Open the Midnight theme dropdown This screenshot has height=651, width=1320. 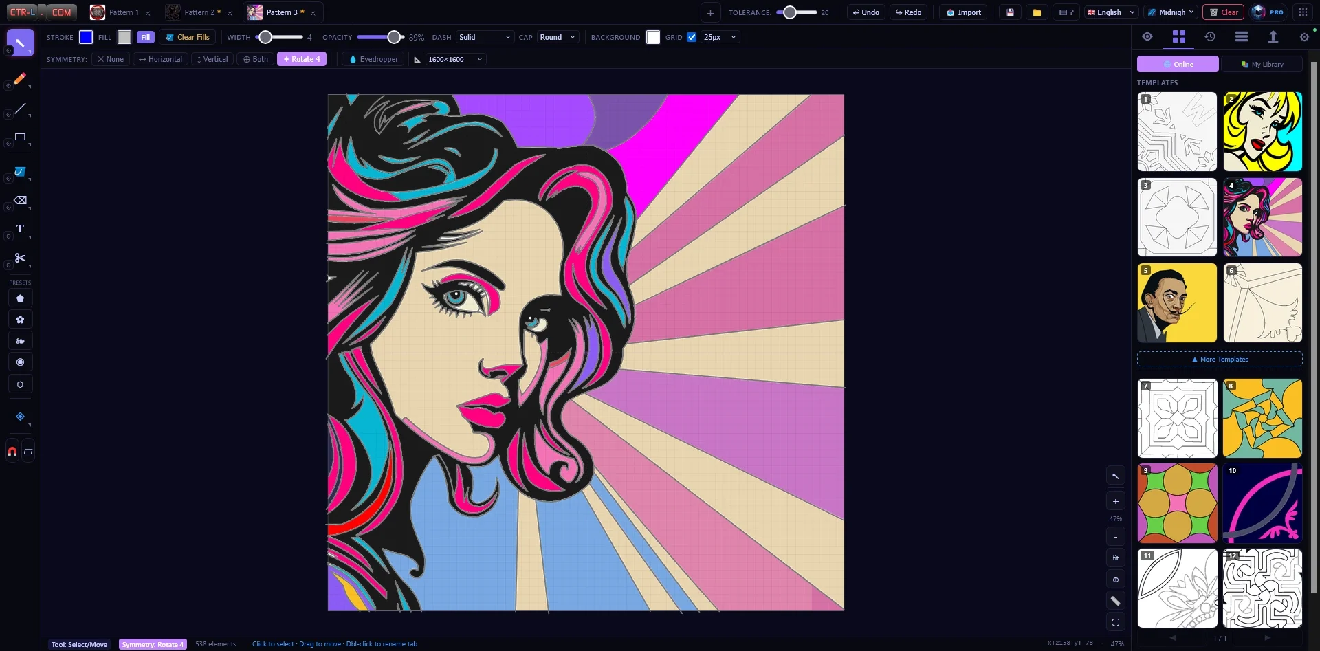click(x=1171, y=12)
